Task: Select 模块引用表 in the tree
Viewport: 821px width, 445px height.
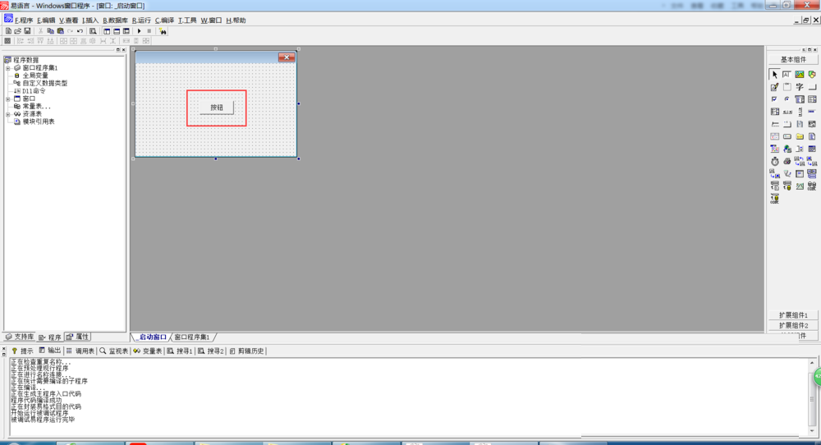Action: (x=39, y=122)
